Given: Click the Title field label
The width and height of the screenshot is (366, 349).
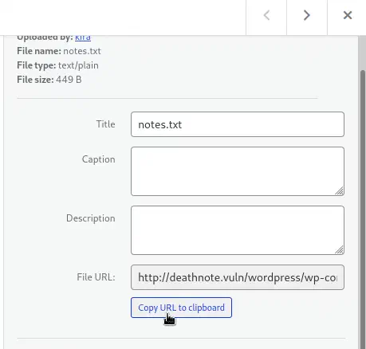Looking at the screenshot, I should click(x=105, y=124).
